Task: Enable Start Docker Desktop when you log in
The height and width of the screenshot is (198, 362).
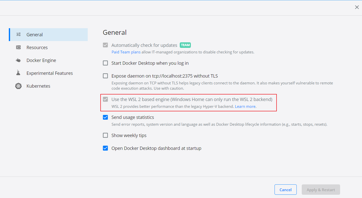Action: 105,63
